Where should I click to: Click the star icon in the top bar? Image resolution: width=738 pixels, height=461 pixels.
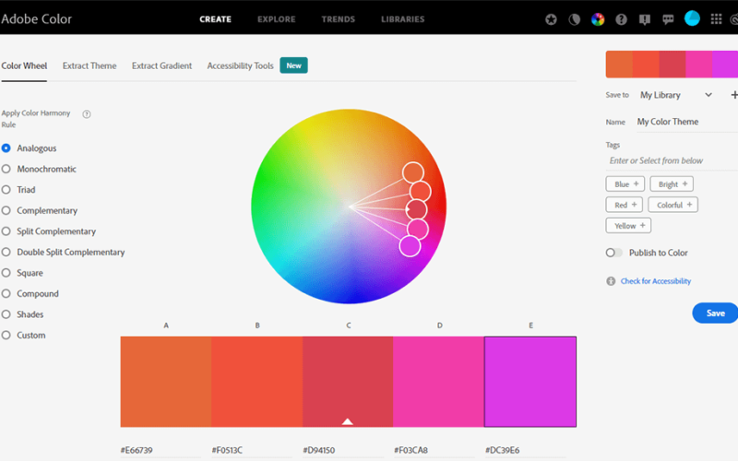(551, 19)
